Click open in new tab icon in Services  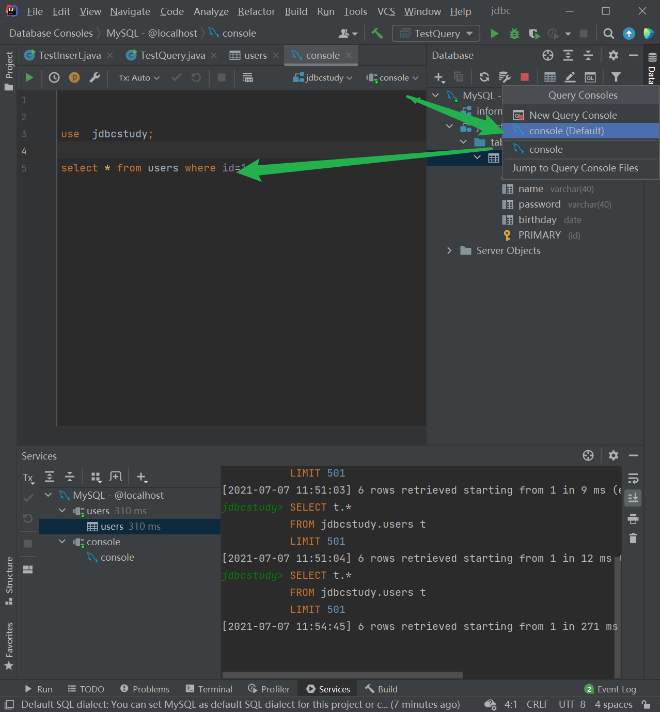pos(116,477)
